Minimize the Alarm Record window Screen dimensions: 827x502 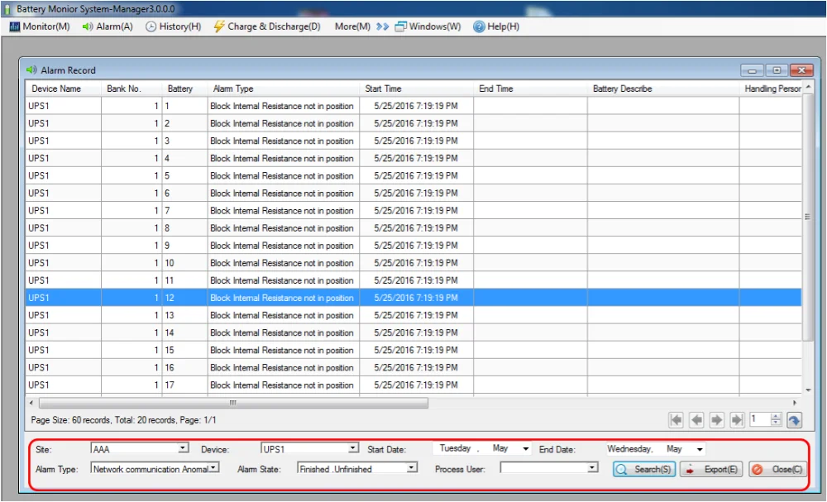[x=753, y=70]
